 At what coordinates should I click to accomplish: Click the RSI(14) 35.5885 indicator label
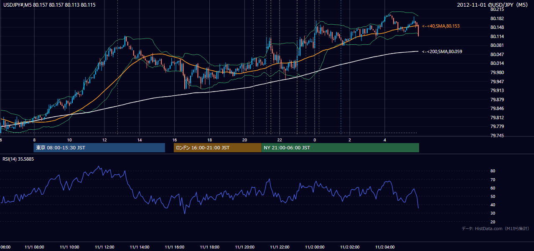tap(18, 159)
